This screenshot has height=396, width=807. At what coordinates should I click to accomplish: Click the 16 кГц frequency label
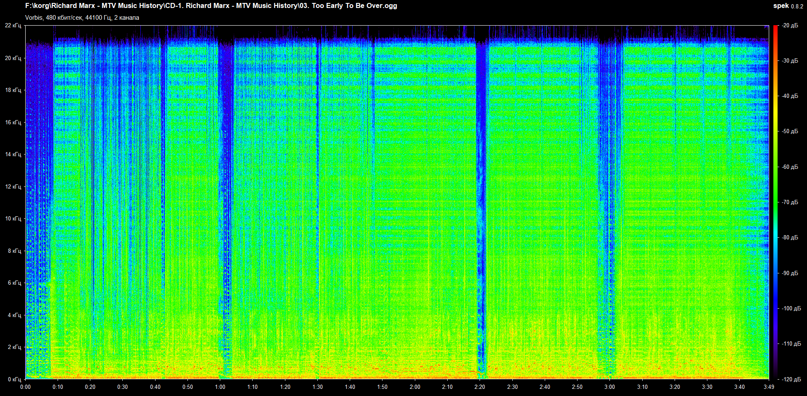tap(13, 122)
